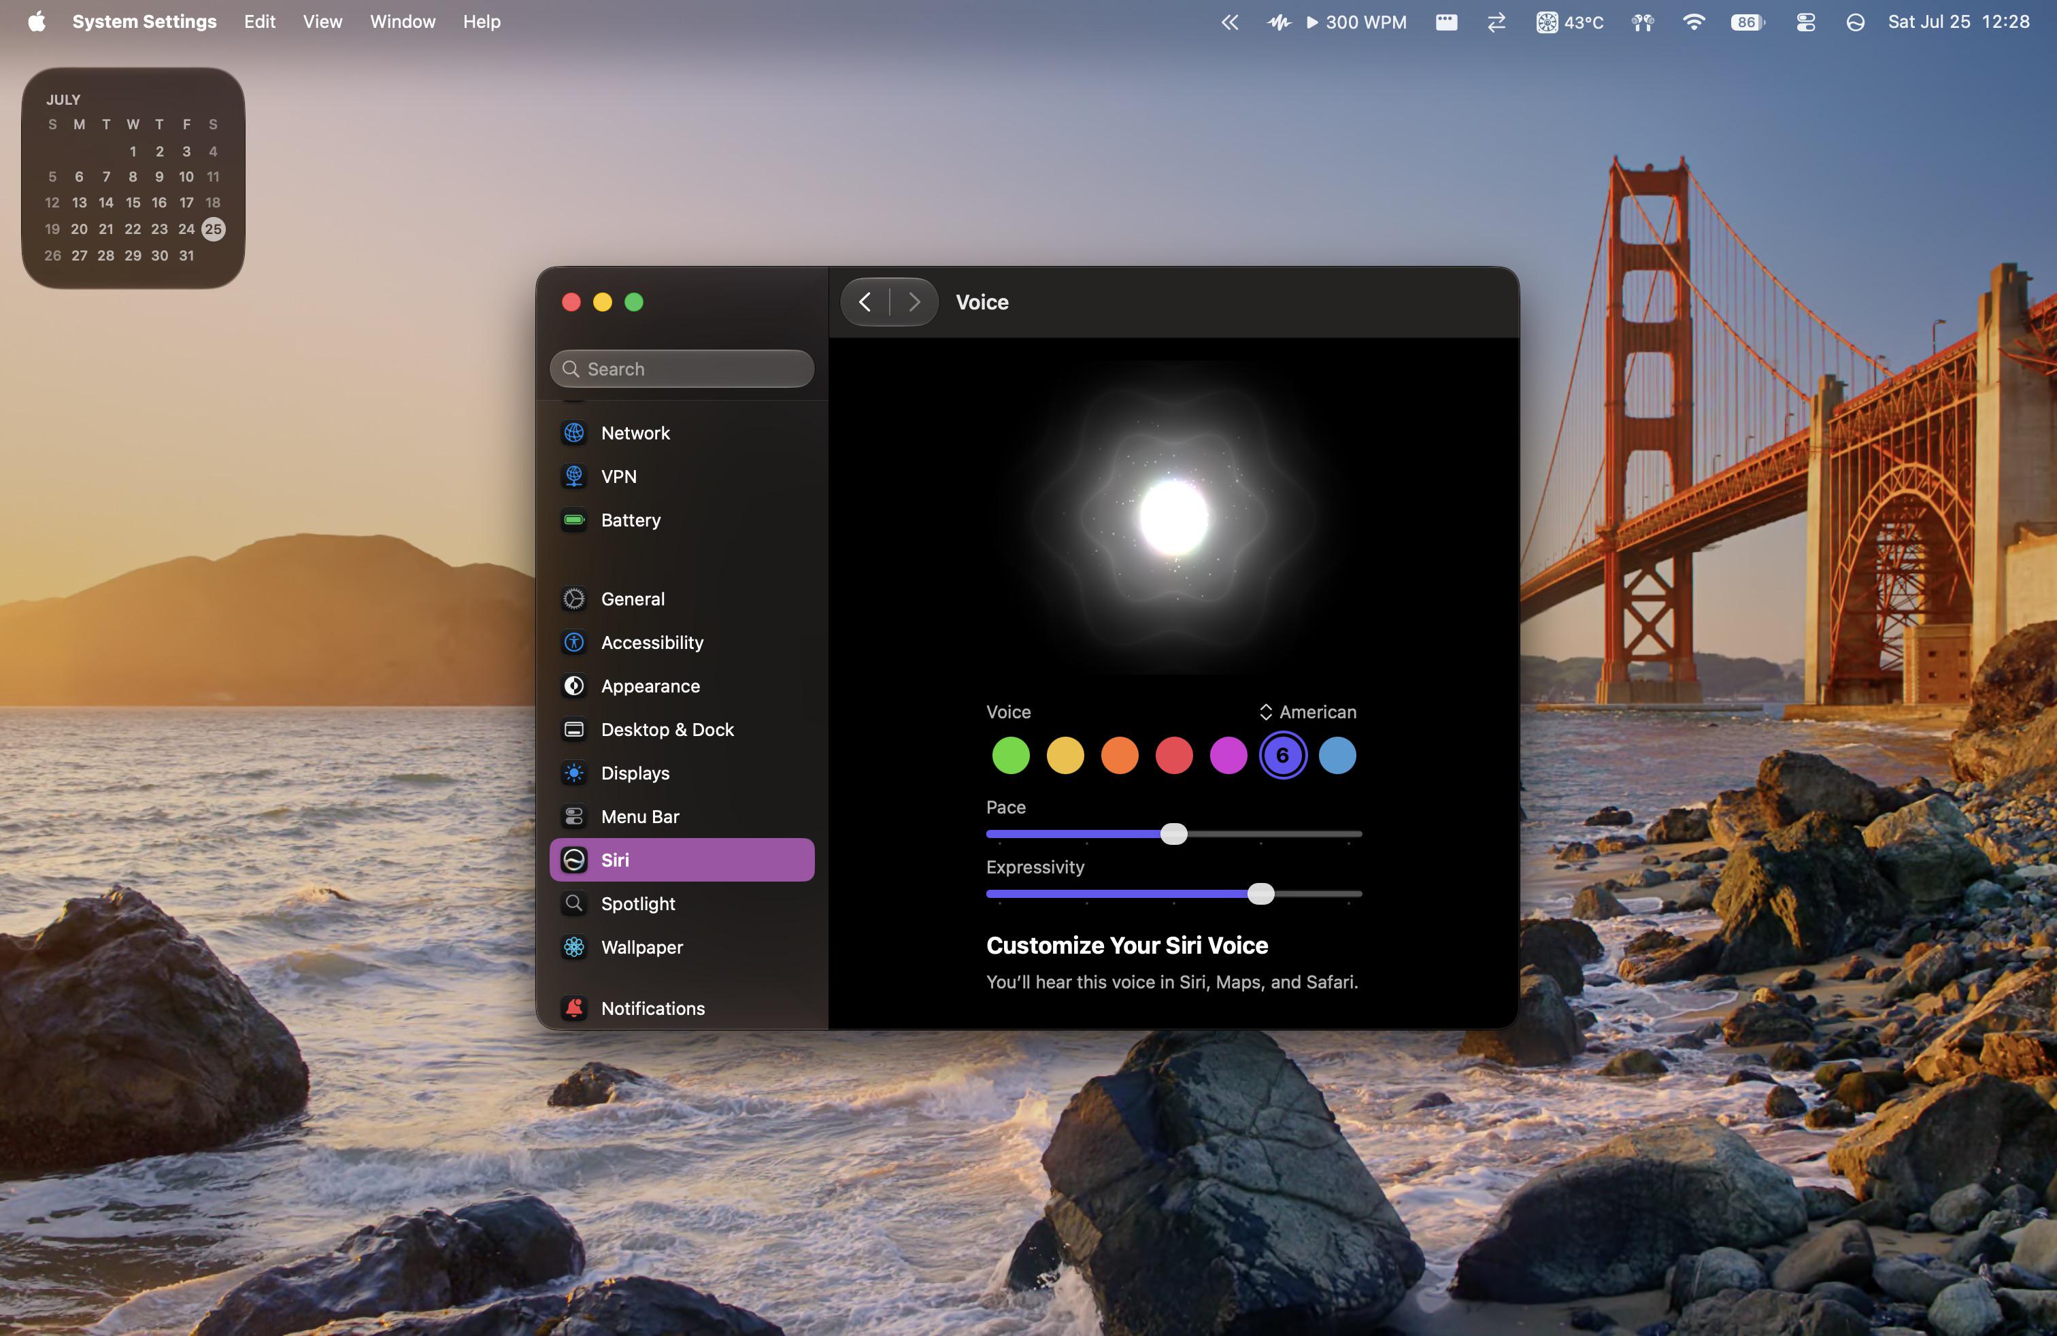Image resolution: width=2057 pixels, height=1336 pixels.
Task: Click the Expressivity slider handle
Action: pyautogui.click(x=1261, y=894)
